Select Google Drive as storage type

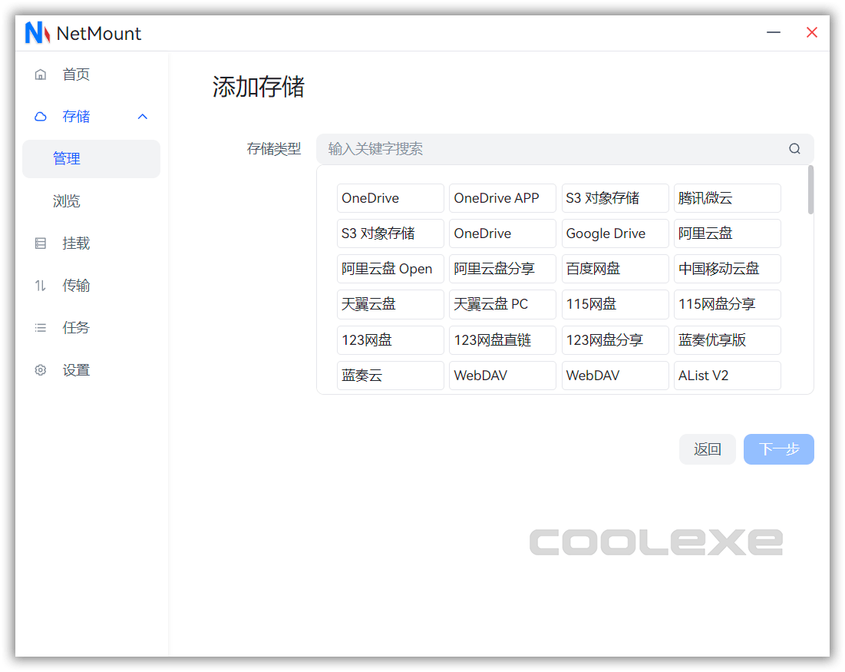click(615, 233)
